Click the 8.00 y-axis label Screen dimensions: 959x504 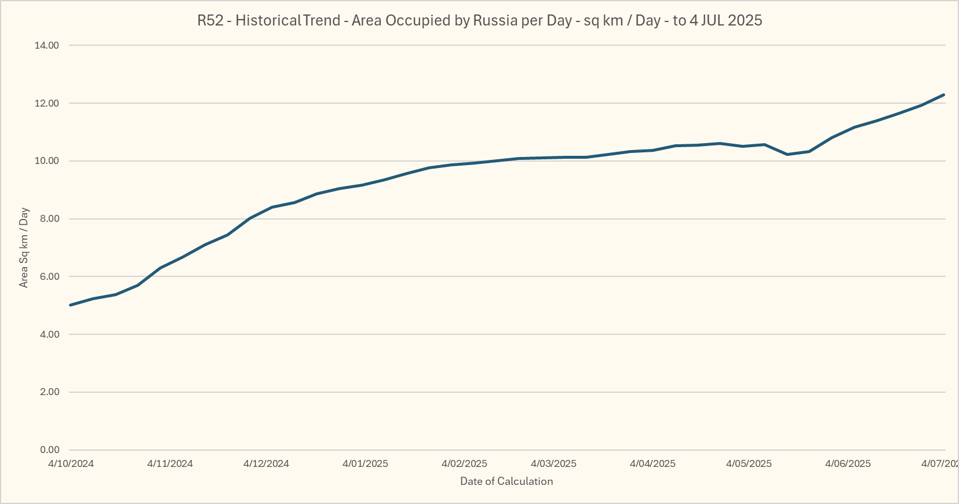point(49,219)
